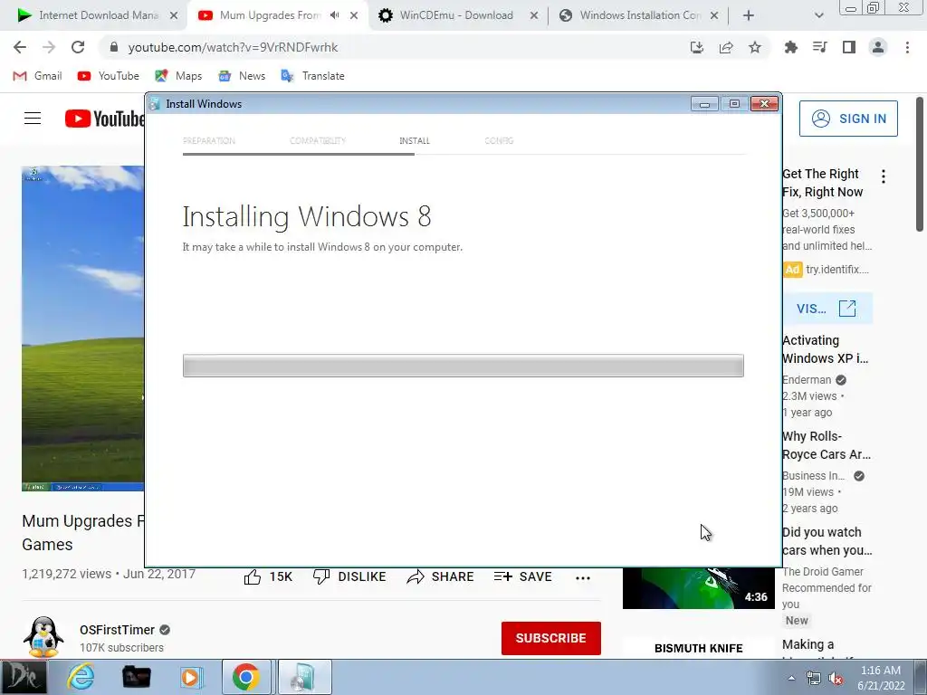Click the CONFIG step label
Image resolution: width=927 pixels, height=695 pixels.
tap(499, 140)
